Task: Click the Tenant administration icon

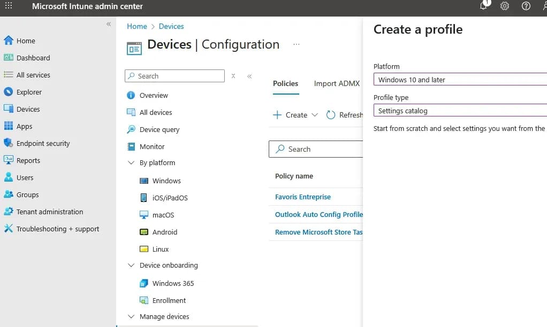Action: point(8,212)
